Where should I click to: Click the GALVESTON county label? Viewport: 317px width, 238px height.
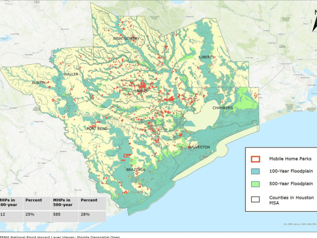pos(199,147)
